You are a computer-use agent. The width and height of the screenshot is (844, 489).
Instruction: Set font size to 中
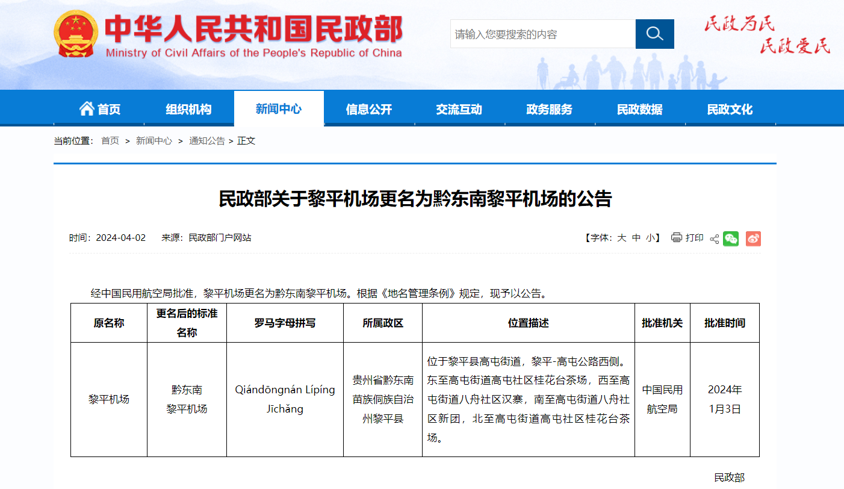pyautogui.click(x=636, y=238)
